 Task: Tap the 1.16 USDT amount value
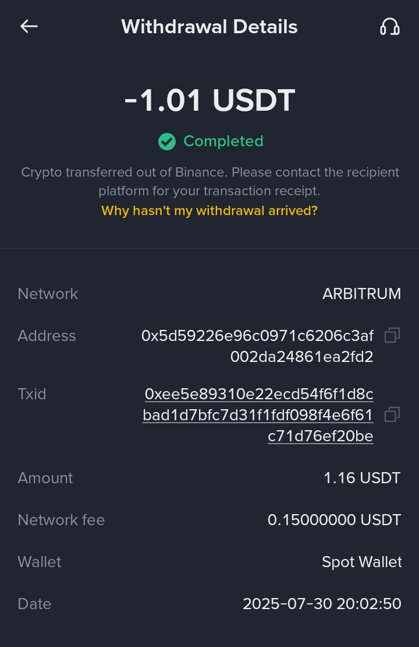tap(362, 479)
